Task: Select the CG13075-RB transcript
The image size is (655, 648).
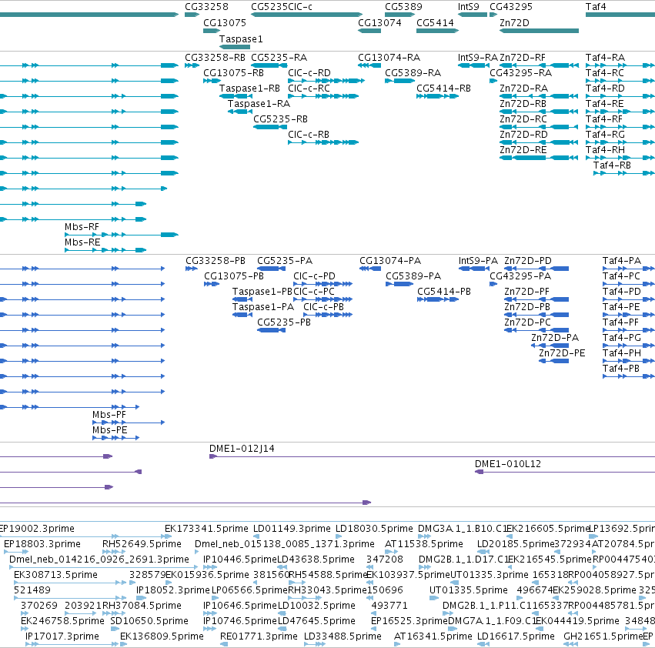Action: coord(212,81)
